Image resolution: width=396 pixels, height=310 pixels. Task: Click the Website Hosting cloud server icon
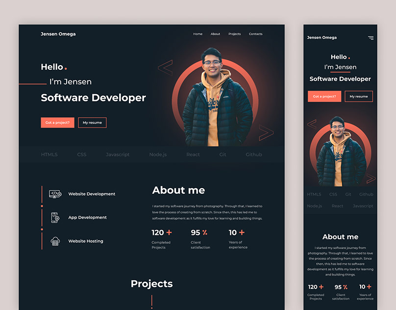coord(55,241)
